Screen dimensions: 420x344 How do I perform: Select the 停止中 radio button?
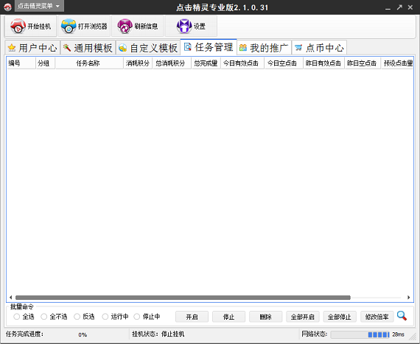coord(137,317)
